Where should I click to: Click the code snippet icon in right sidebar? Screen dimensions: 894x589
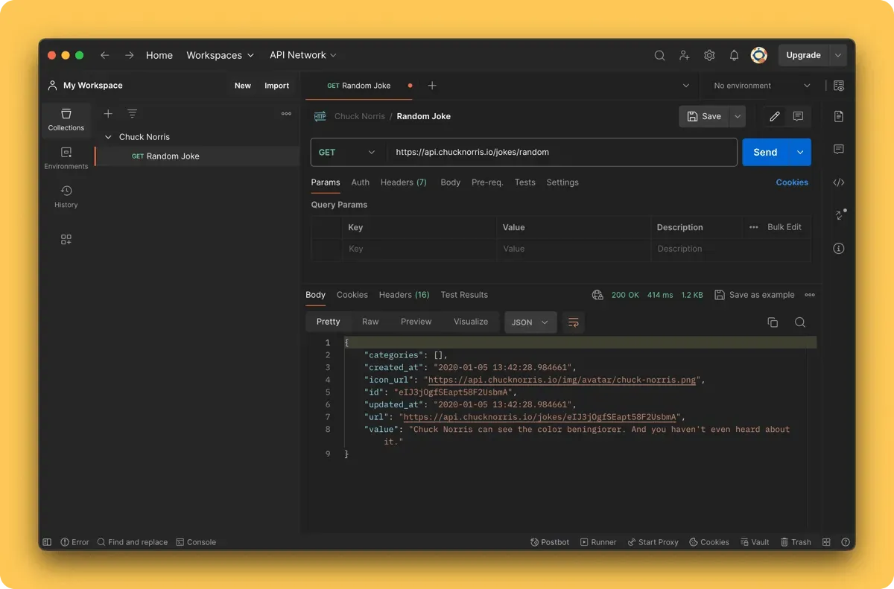coord(839,182)
